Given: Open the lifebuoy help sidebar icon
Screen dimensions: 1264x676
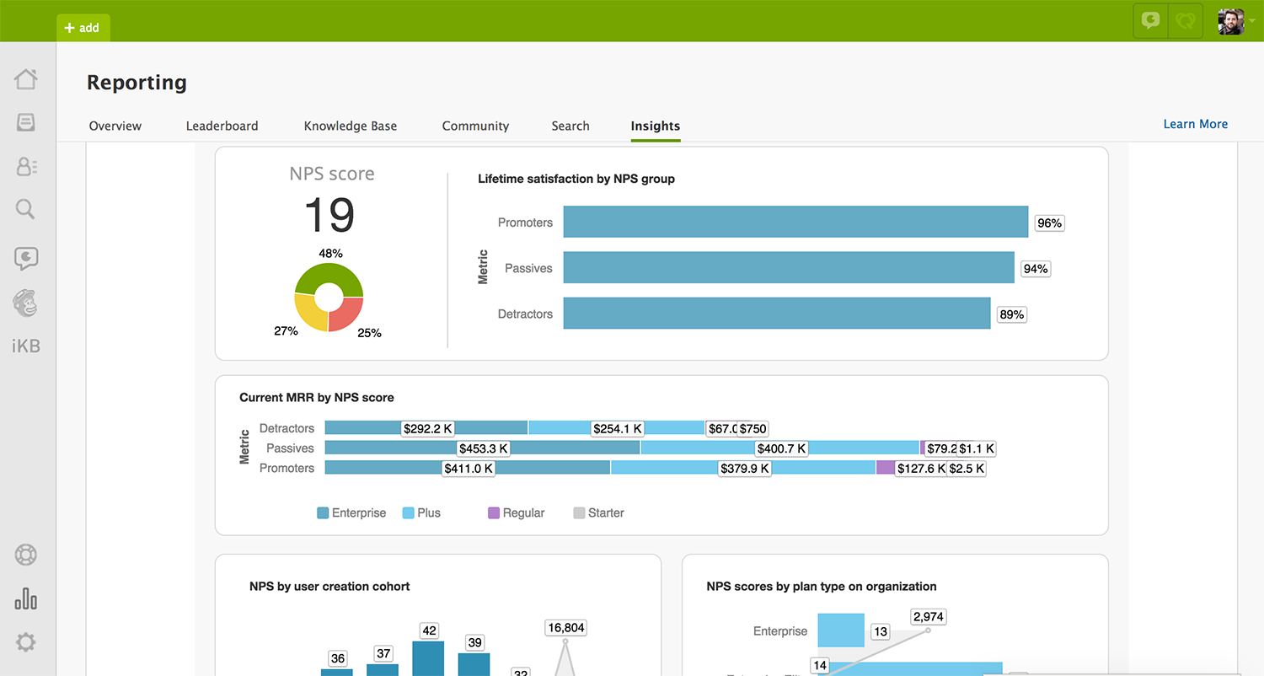Looking at the screenshot, I should [x=26, y=555].
